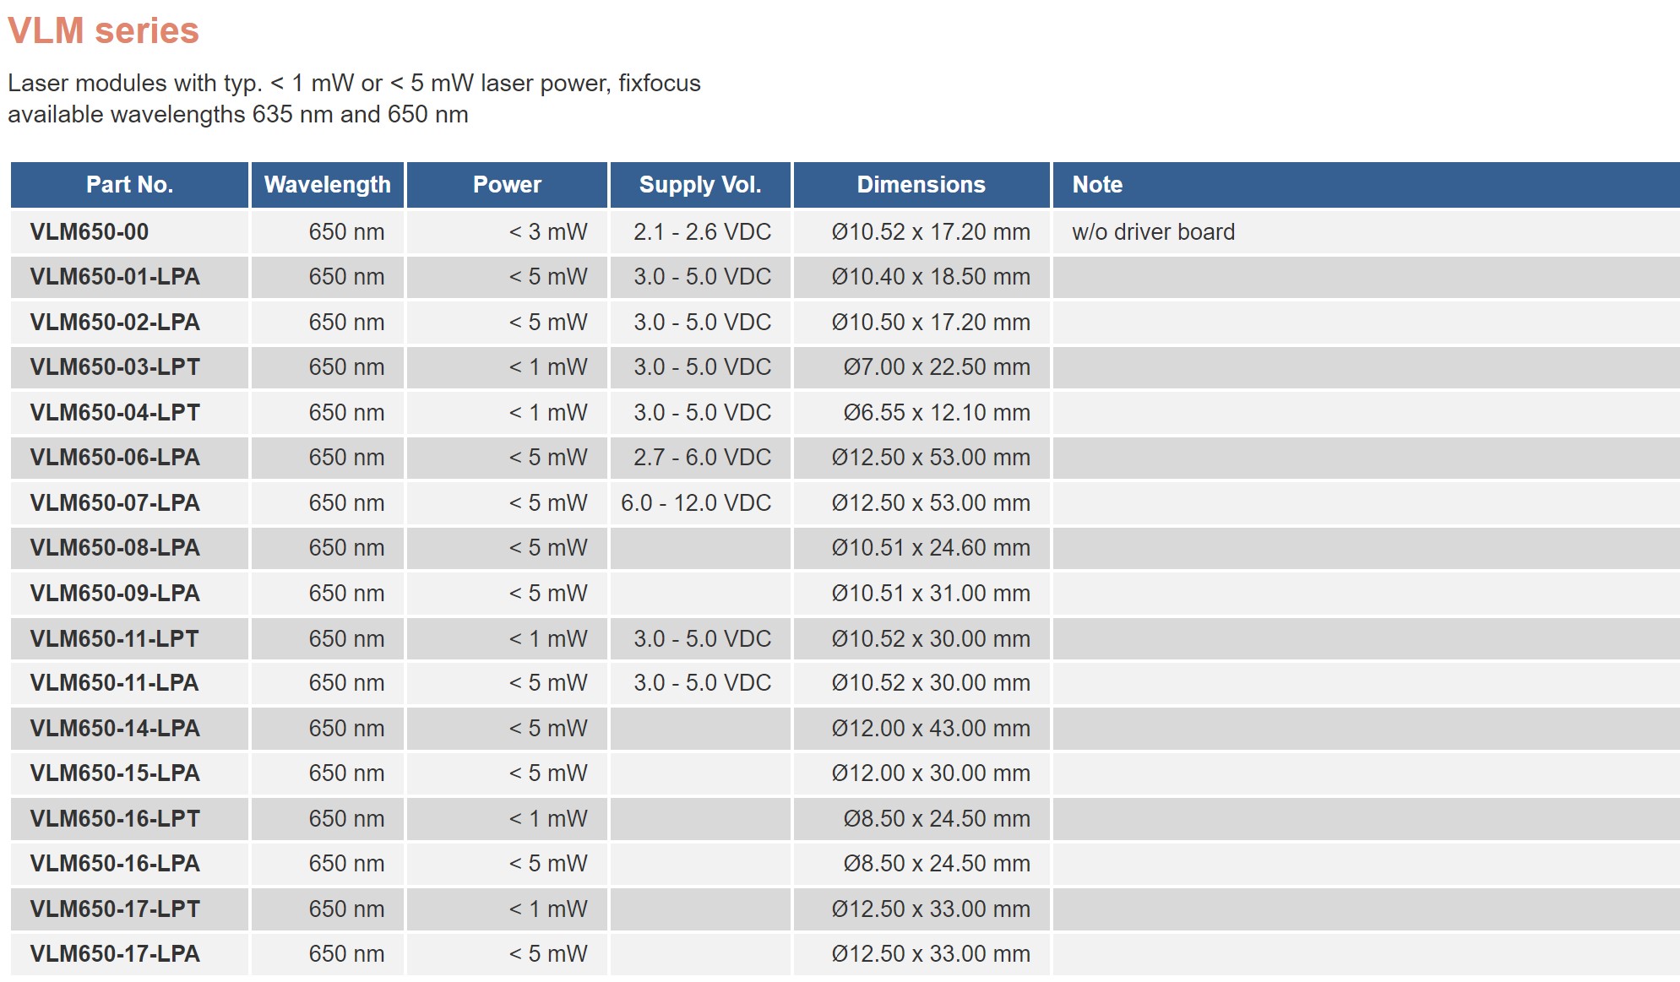
Task: Click dimension 'Ø10.52 x 17.20 mm'
Action: click(x=931, y=232)
